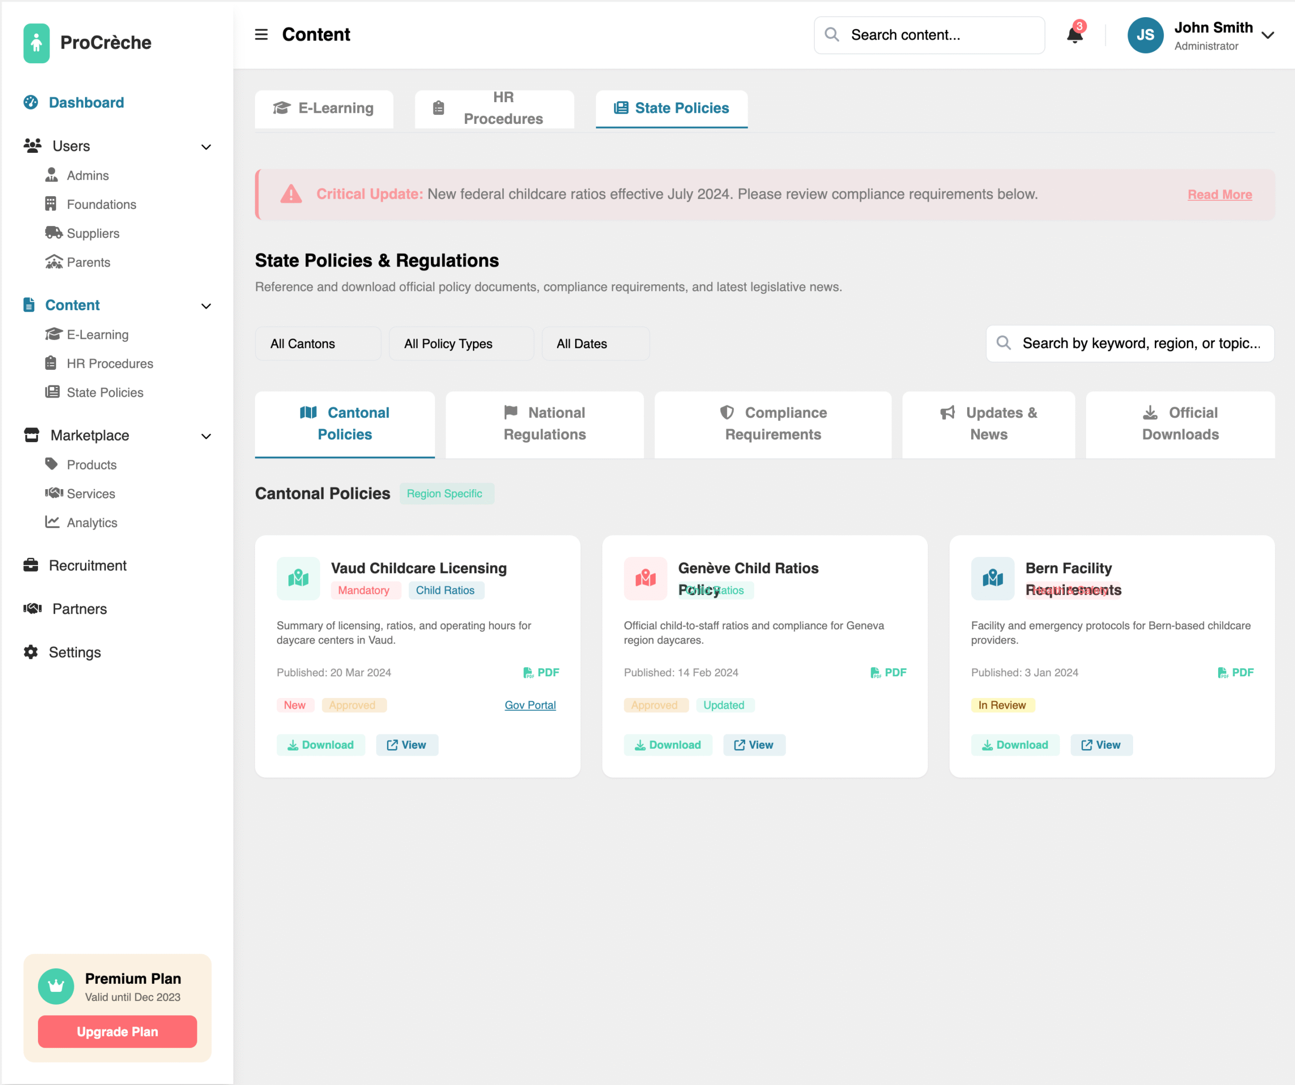Click the Upgrade Plan button
This screenshot has width=1295, height=1085.
[117, 1031]
